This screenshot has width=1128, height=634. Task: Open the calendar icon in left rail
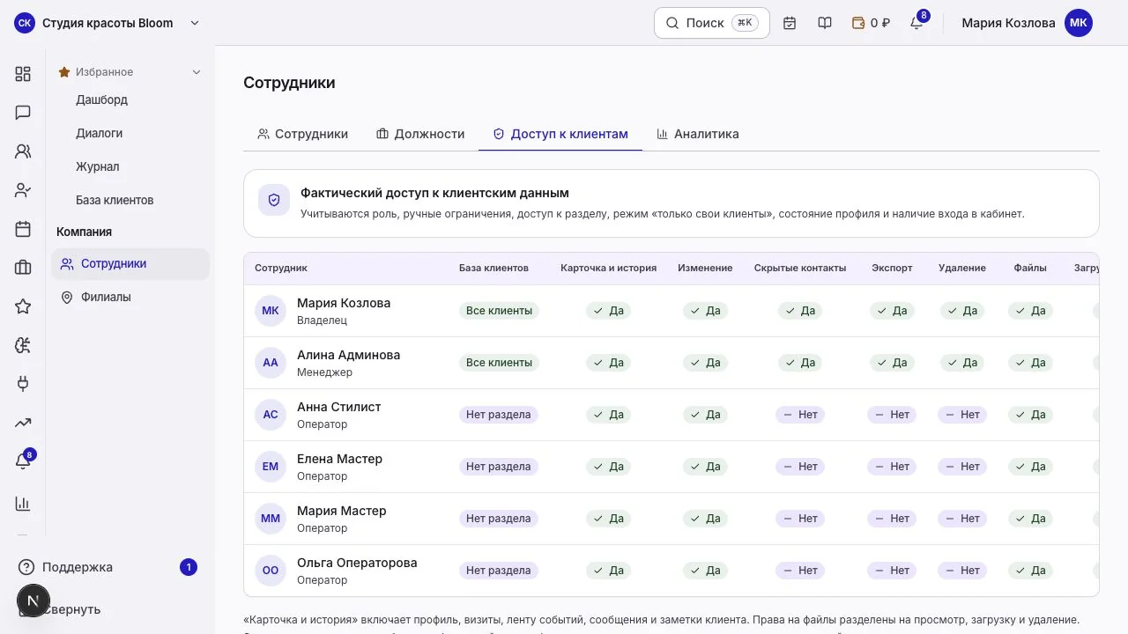point(23,229)
